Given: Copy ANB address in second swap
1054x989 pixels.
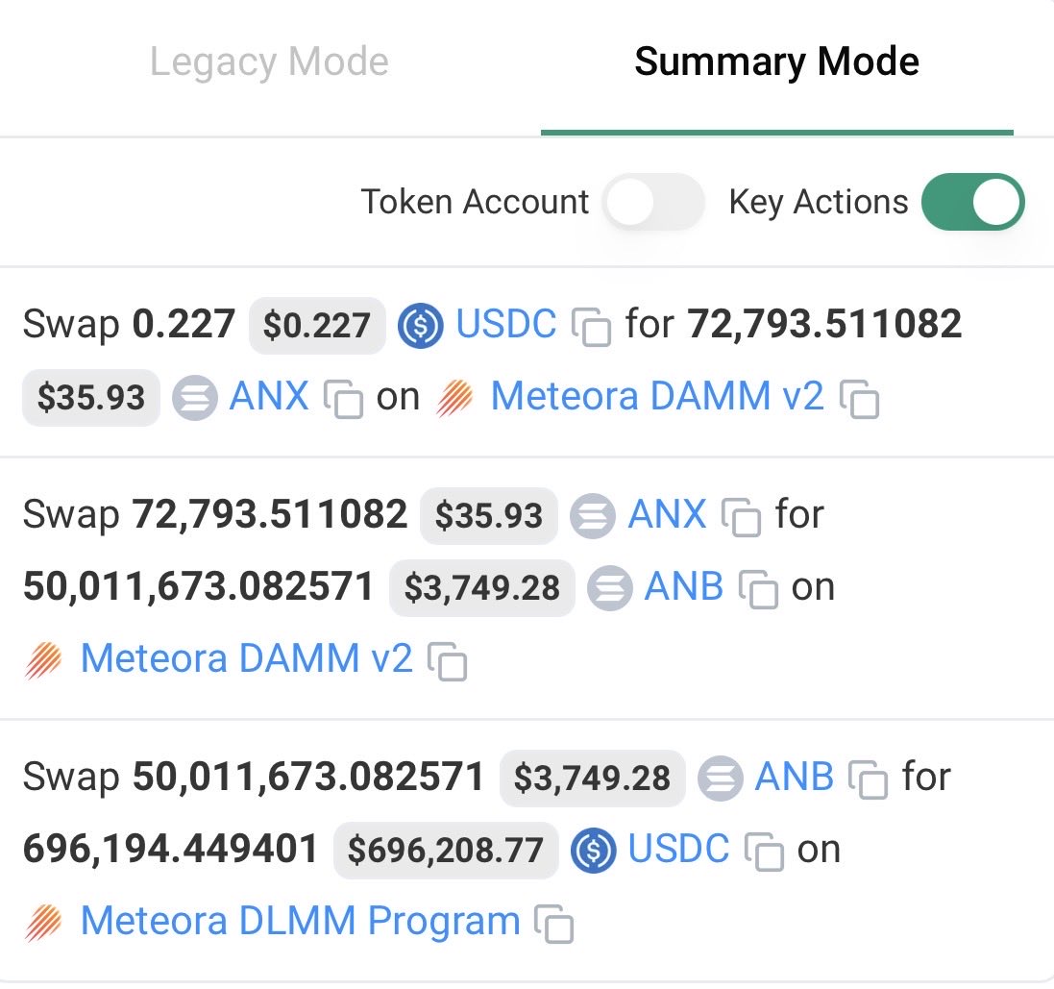Looking at the screenshot, I should [x=758, y=589].
